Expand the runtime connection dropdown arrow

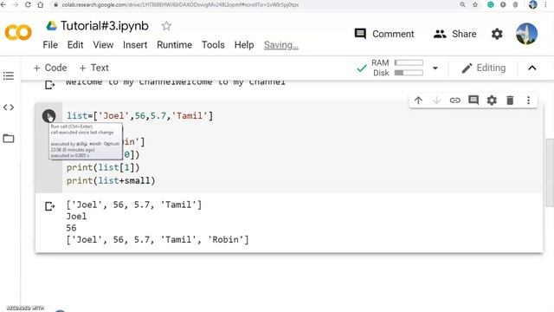click(435, 68)
